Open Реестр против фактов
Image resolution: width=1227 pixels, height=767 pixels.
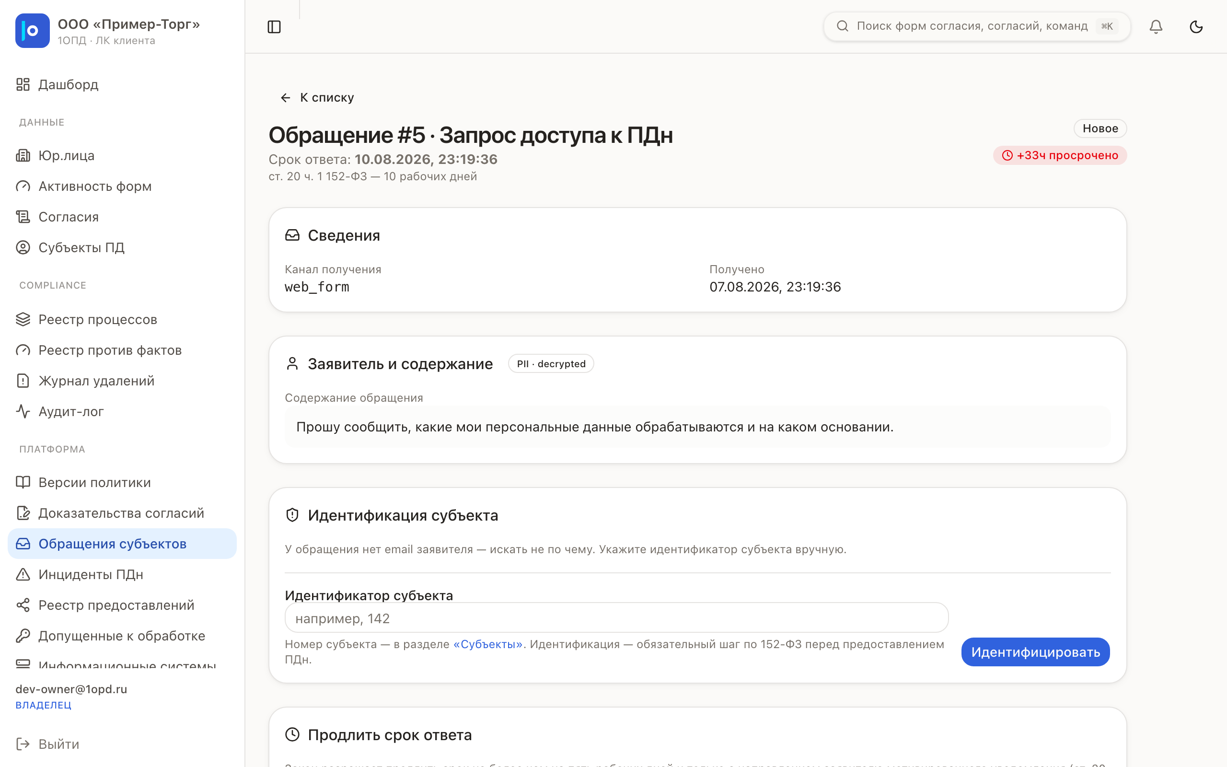point(122,350)
